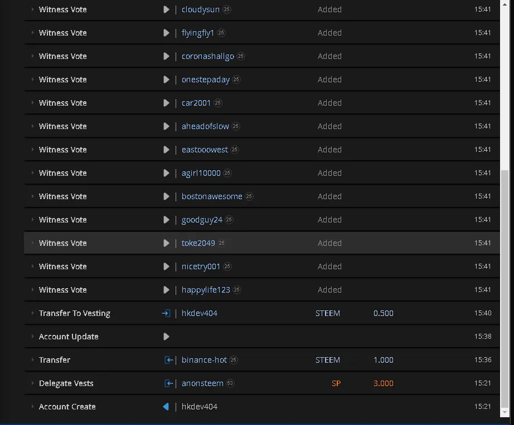
Task: Expand the Account Update row details
Action: [x=32, y=337]
